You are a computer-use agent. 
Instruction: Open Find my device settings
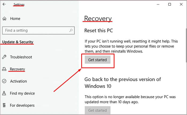click(22, 93)
